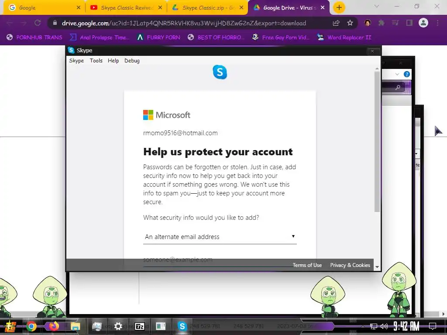Open the Tools menu in Skype
Screen dimensions: 447x335
tap(96, 61)
